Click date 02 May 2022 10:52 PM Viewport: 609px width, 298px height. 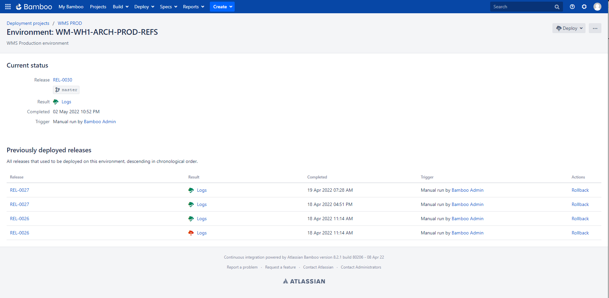pyautogui.click(x=76, y=112)
